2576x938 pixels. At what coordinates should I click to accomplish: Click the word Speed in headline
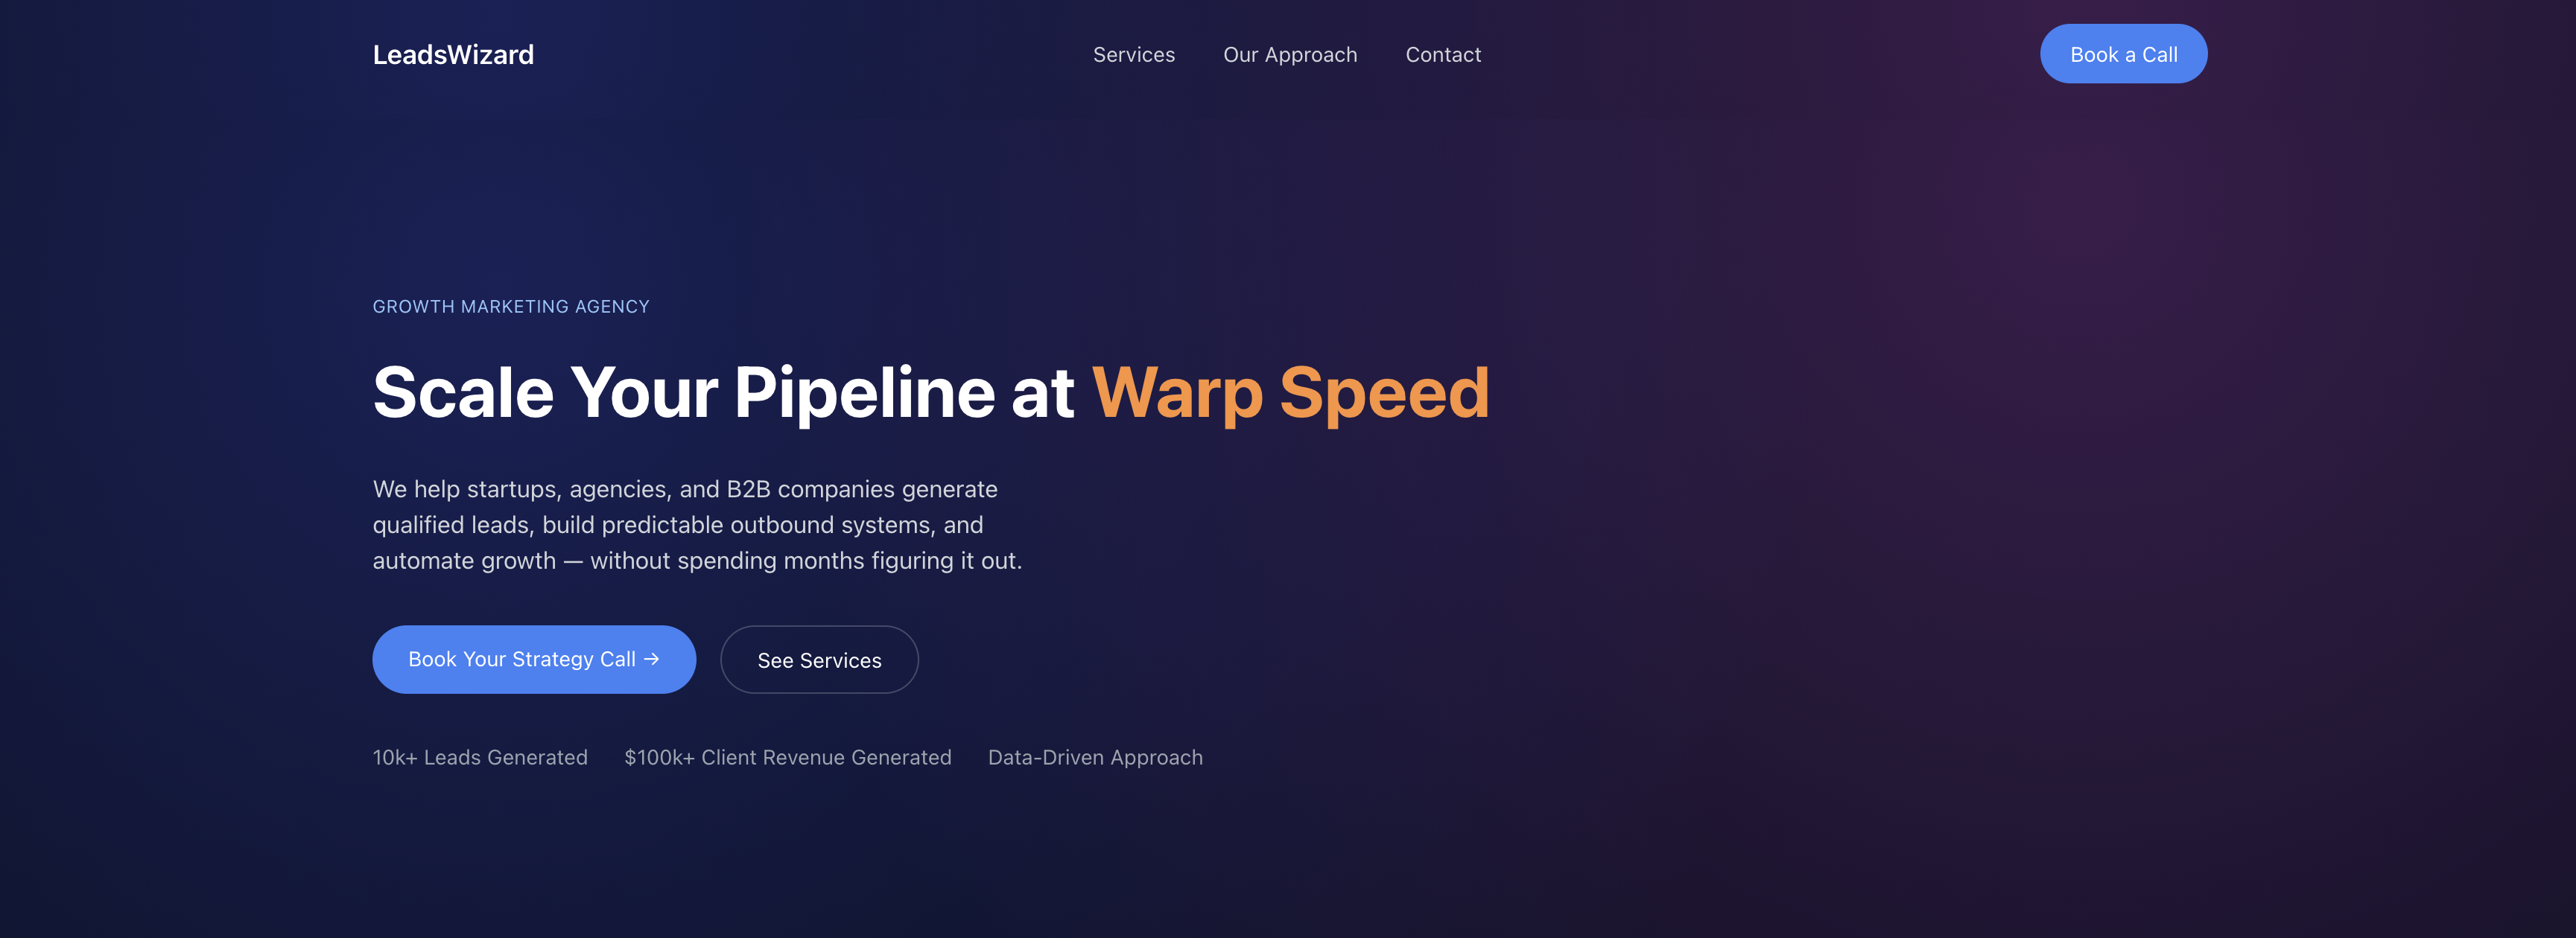[1383, 392]
